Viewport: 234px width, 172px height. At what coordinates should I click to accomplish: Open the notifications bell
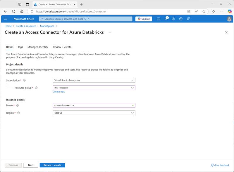[x=166, y=19]
